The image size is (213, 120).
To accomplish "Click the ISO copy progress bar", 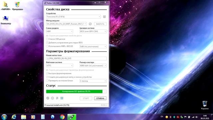I will pos(76,91).
